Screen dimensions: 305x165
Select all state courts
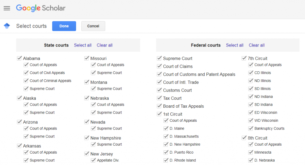tap(83, 45)
